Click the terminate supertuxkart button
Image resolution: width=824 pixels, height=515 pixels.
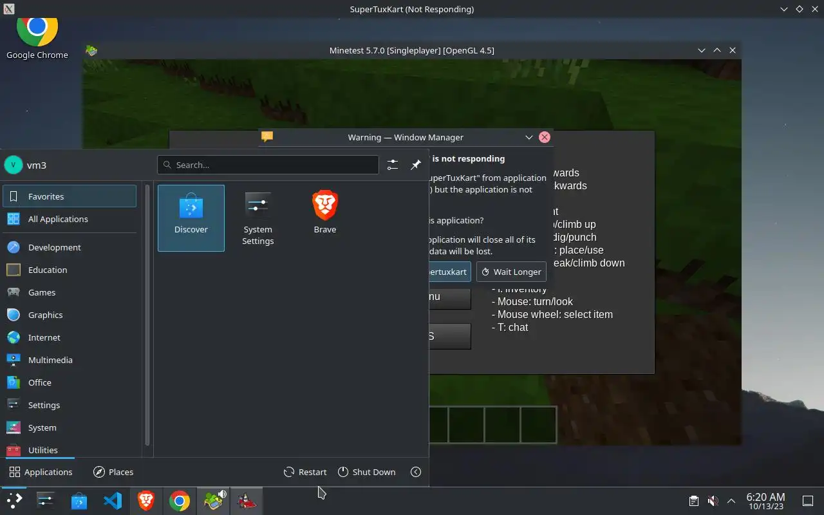[450, 272]
